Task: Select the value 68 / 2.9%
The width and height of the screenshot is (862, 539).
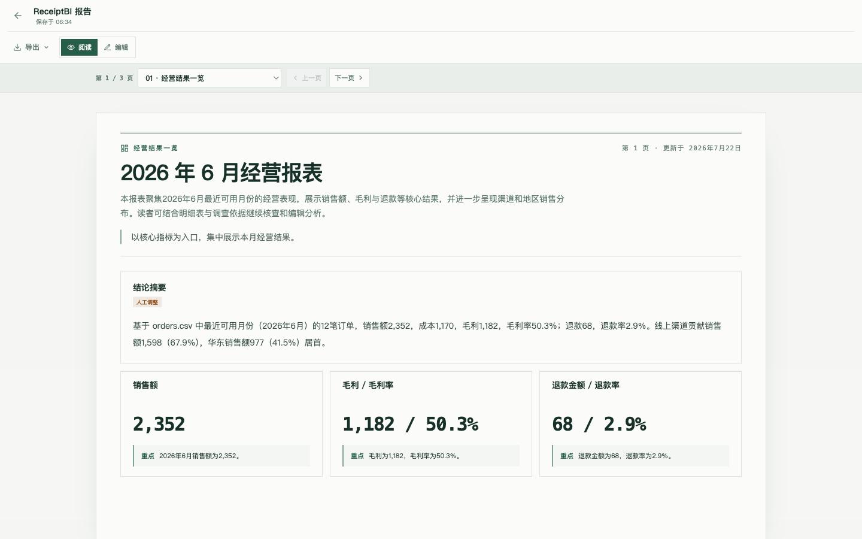Action: [599, 424]
